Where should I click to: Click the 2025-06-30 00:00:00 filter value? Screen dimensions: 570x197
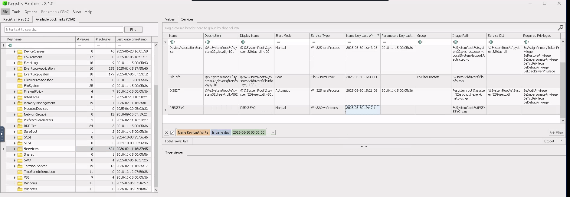click(249, 132)
